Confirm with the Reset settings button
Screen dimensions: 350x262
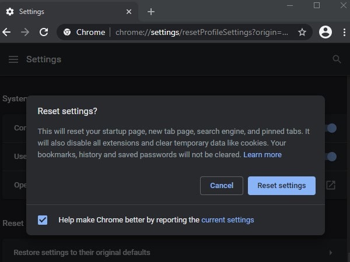pyautogui.click(x=282, y=186)
